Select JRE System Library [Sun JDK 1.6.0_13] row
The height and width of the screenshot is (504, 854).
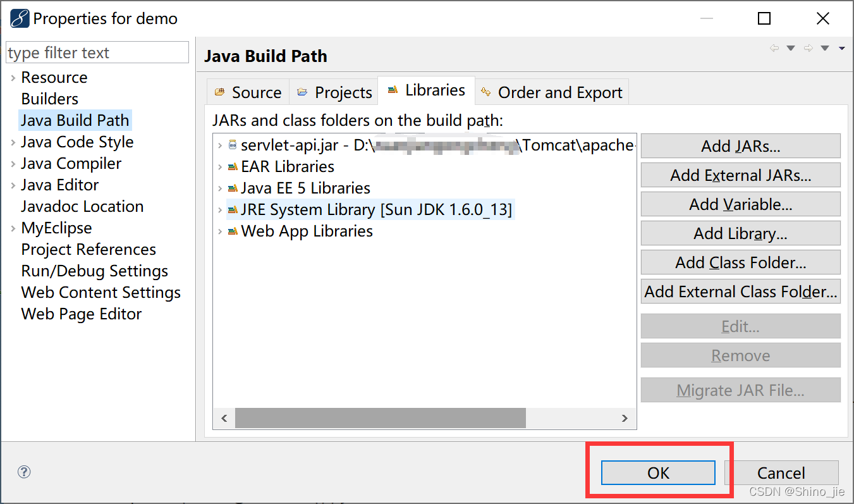click(370, 210)
